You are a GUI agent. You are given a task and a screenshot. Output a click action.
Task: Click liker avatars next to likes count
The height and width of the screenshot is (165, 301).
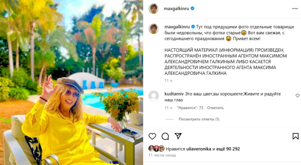point(156,149)
